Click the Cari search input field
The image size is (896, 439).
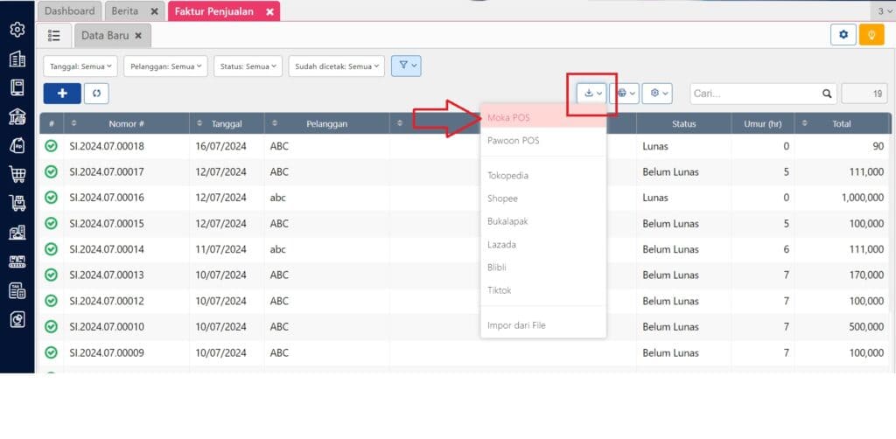754,94
